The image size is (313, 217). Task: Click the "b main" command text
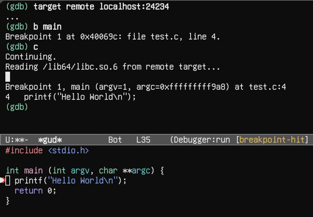[47, 27]
